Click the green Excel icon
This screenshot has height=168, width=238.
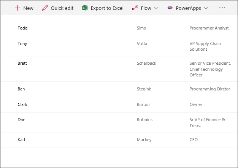click(85, 8)
